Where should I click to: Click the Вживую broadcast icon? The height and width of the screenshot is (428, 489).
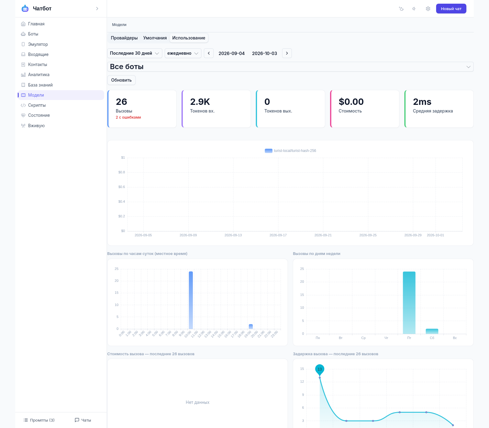[23, 126]
